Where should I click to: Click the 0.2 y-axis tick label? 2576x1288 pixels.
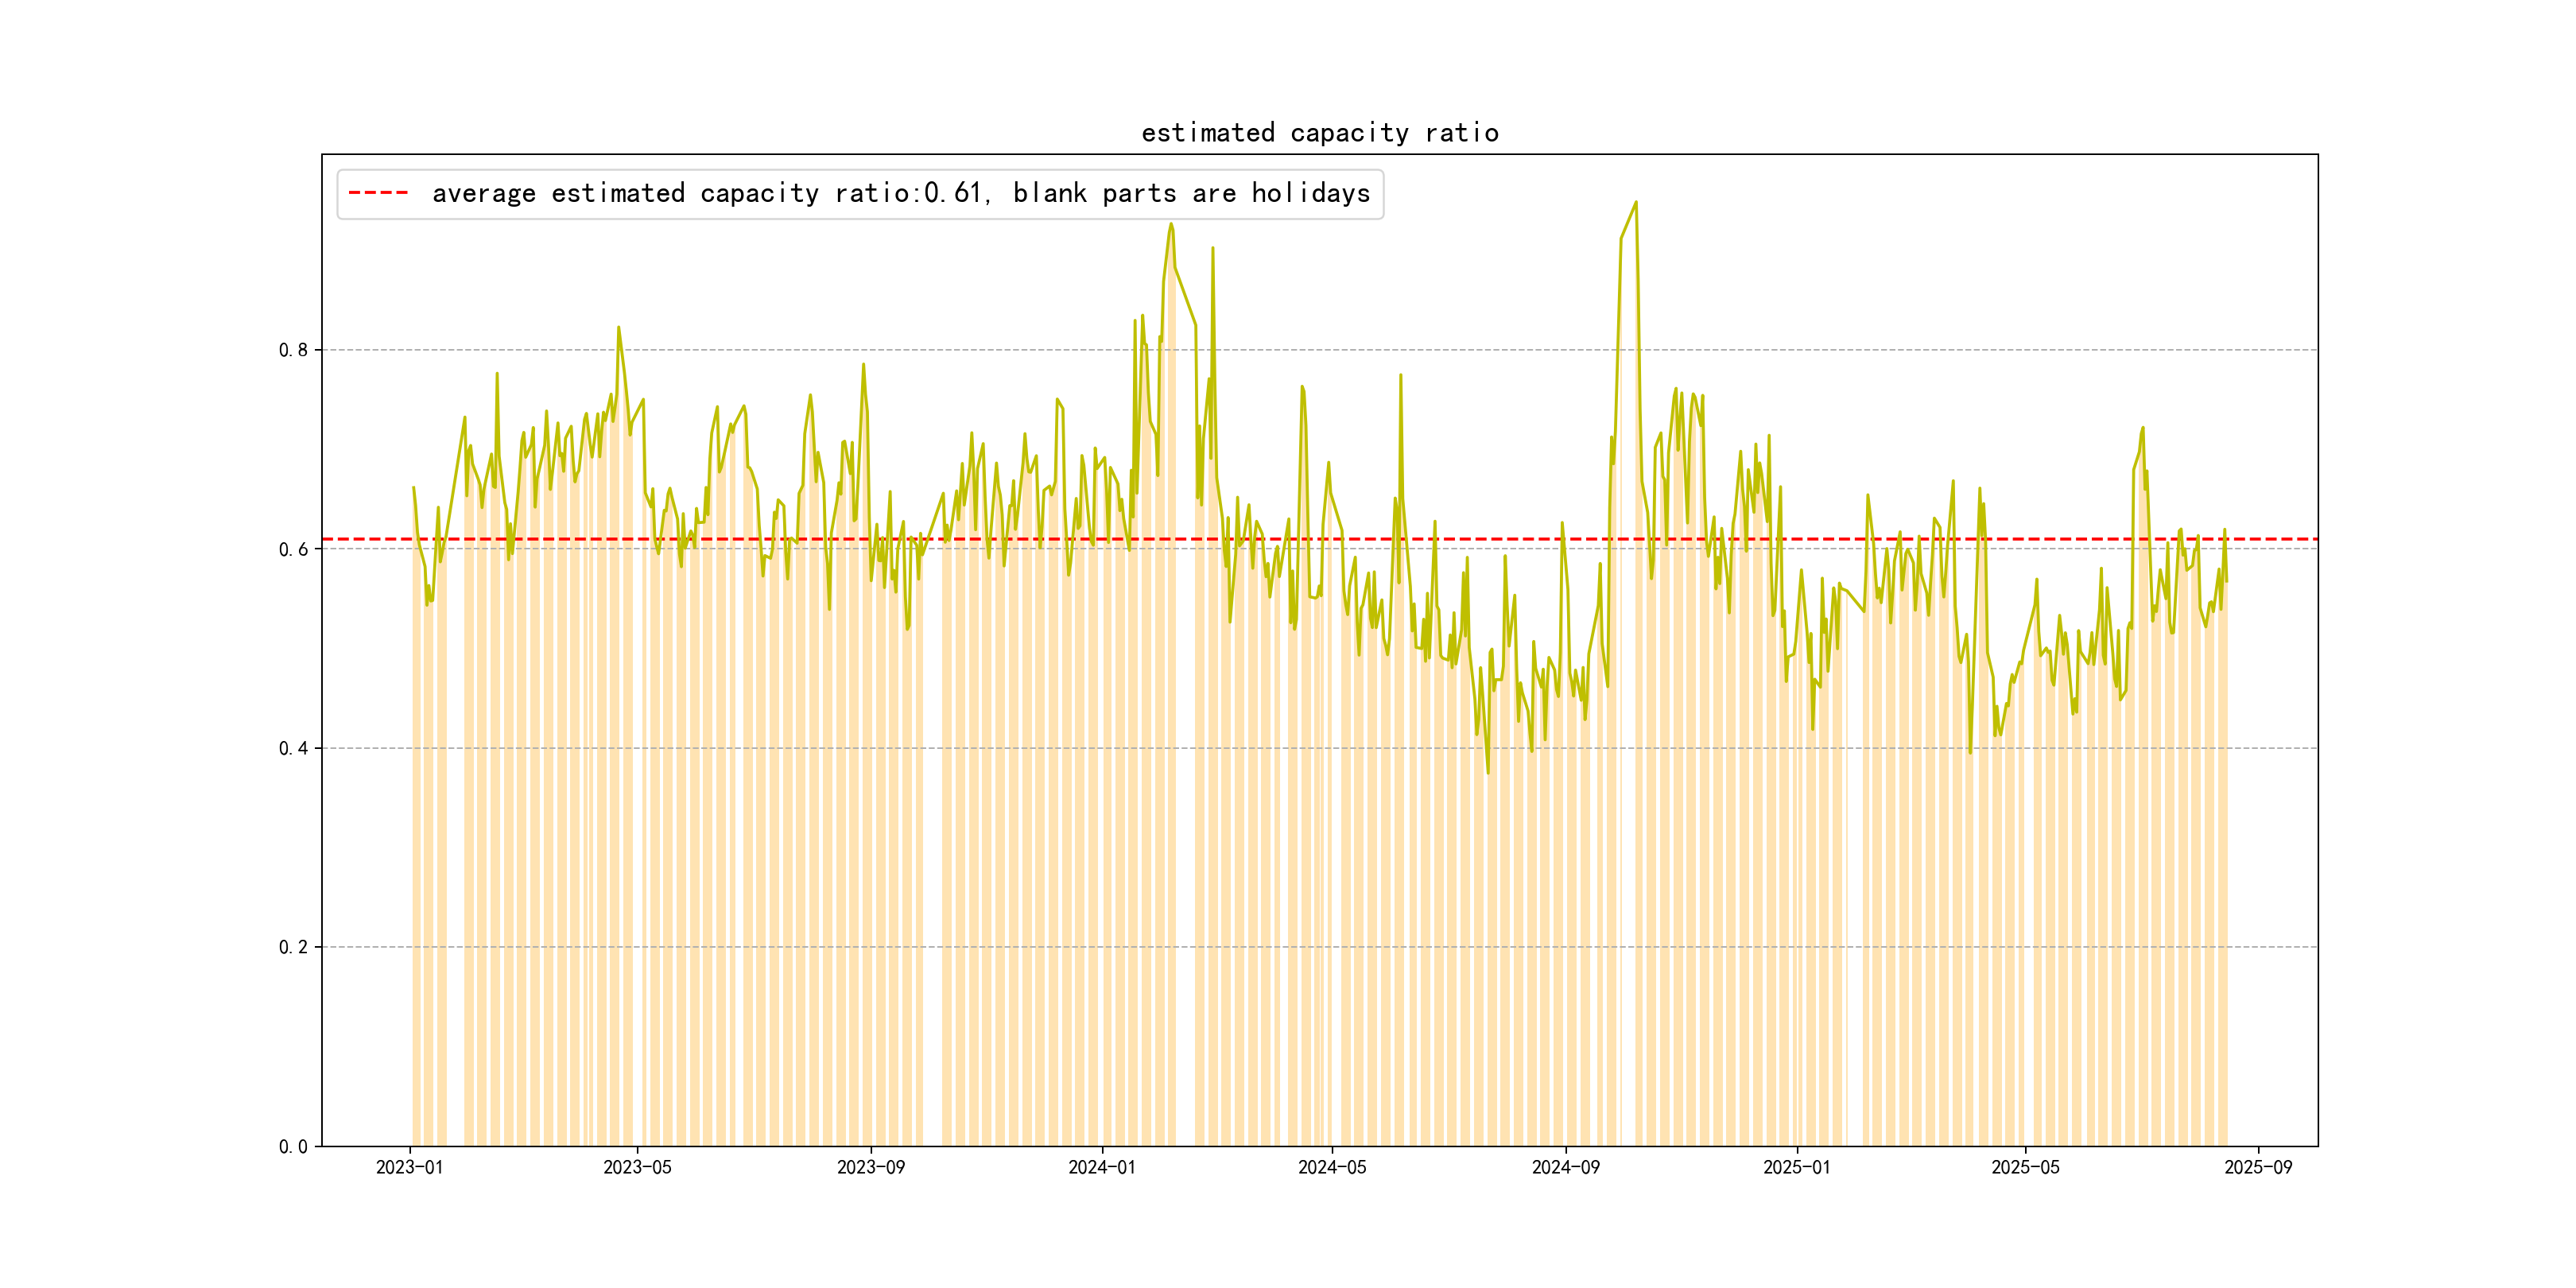coord(293,947)
